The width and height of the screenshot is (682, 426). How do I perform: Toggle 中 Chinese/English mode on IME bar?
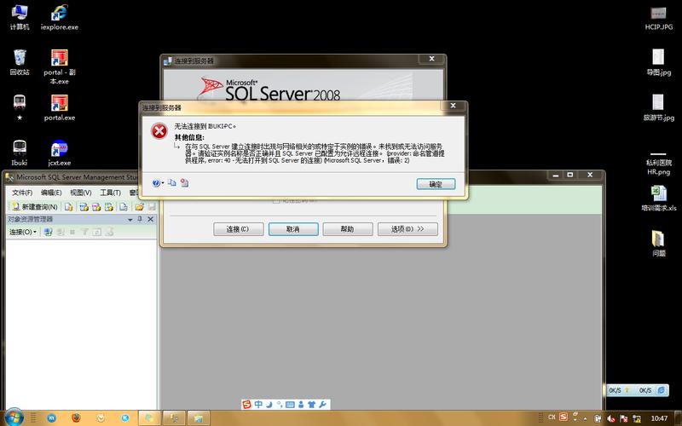258,405
